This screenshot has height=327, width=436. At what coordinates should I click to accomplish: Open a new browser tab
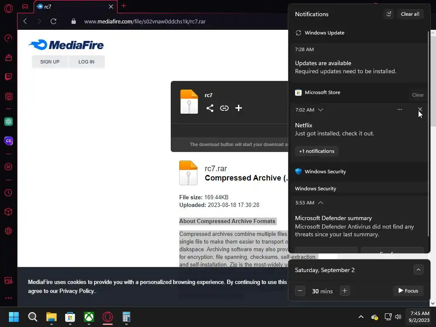pos(124,6)
